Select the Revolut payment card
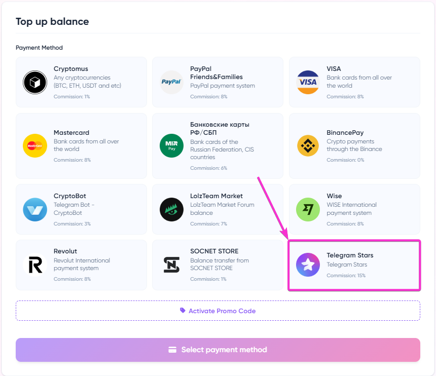This screenshot has height=376, width=436. tap(81, 265)
